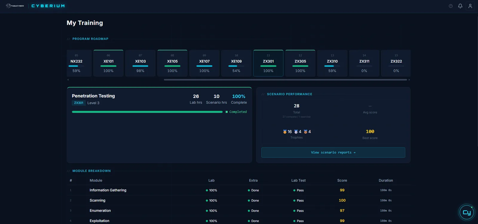
Task: Click the gold trophy icon
Action: [285, 132]
